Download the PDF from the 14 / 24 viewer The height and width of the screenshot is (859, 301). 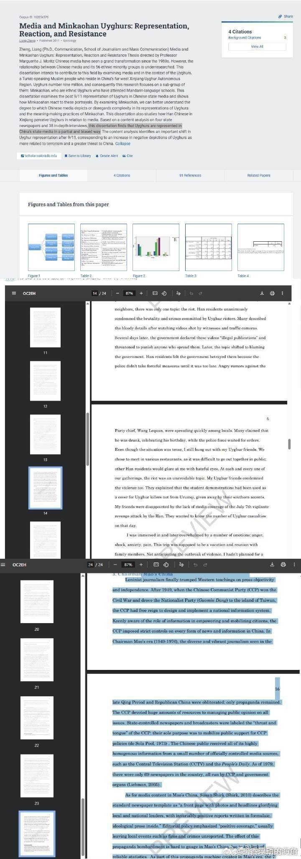(262, 293)
